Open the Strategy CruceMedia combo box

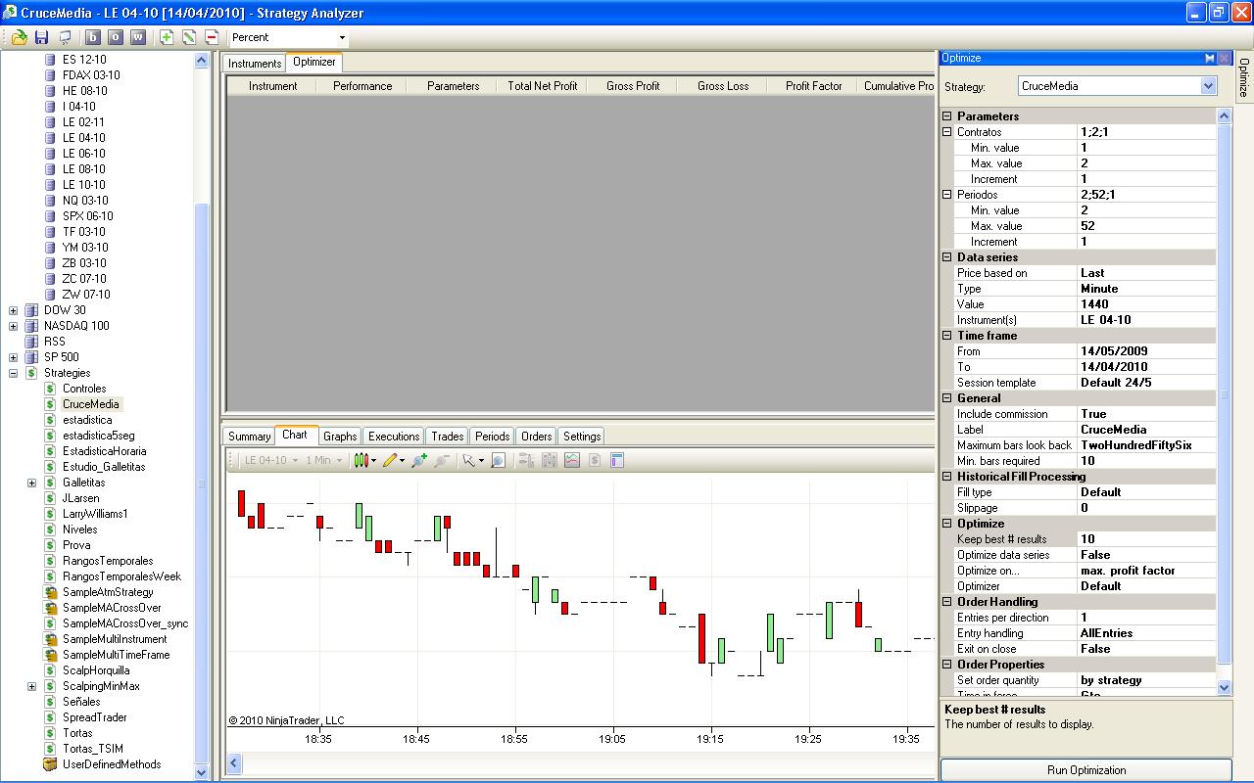1118,86
